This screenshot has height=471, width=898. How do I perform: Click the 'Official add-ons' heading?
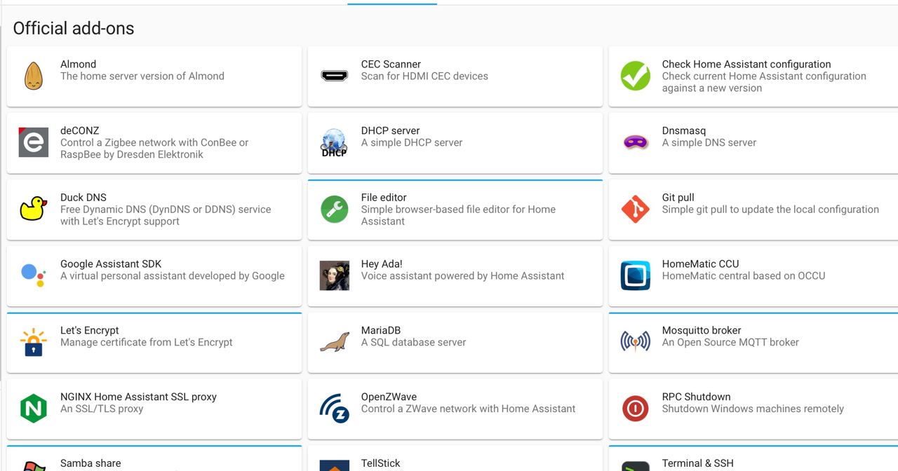pos(74,28)
